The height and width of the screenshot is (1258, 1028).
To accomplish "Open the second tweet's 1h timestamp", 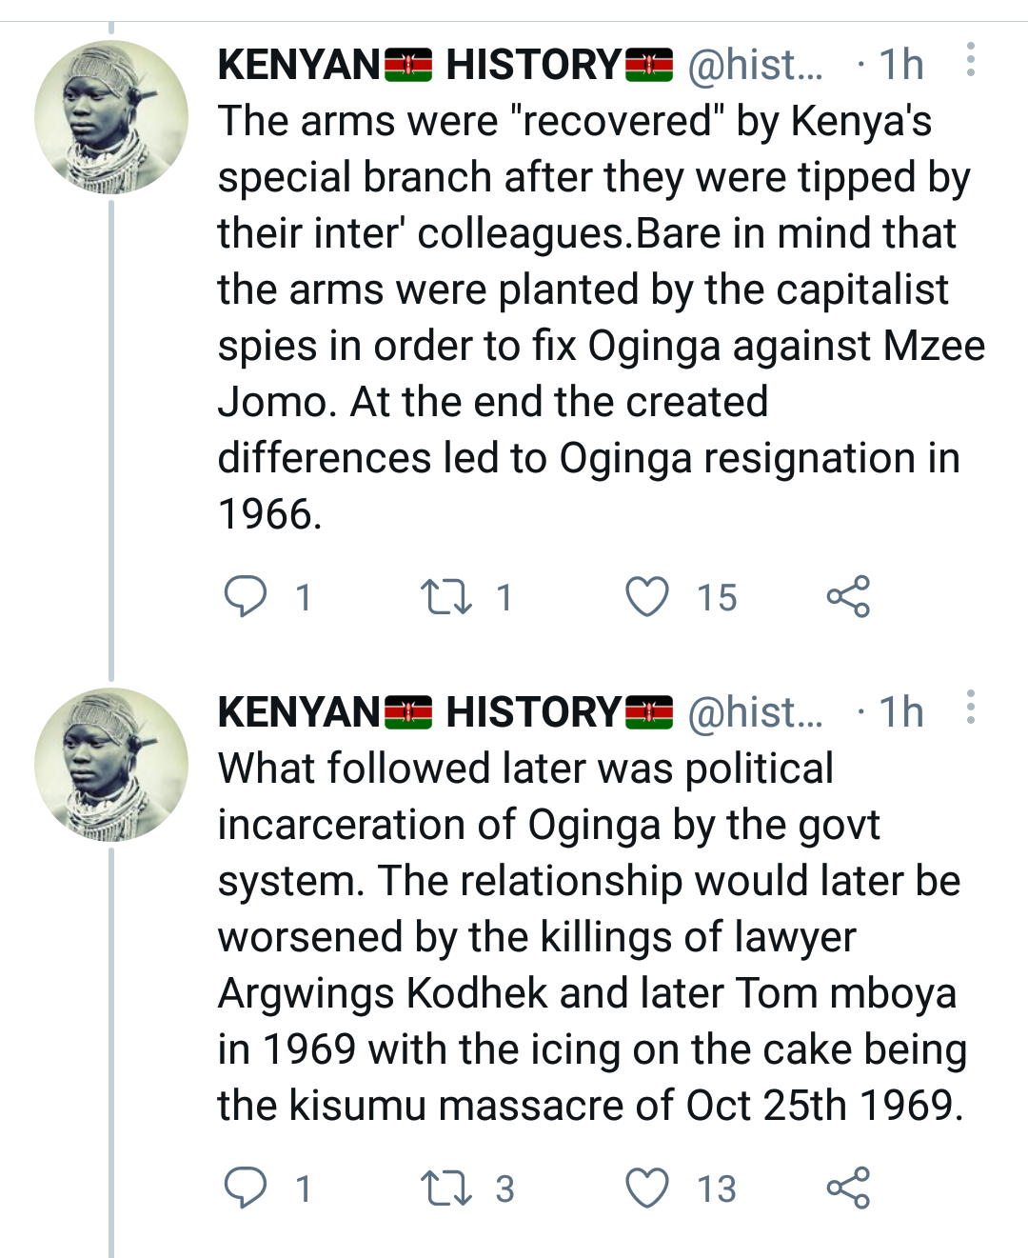I will click(x=900, y=712).
